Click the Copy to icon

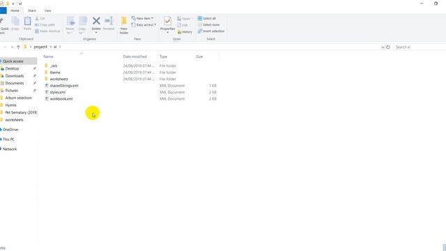(x=82, y=21)
